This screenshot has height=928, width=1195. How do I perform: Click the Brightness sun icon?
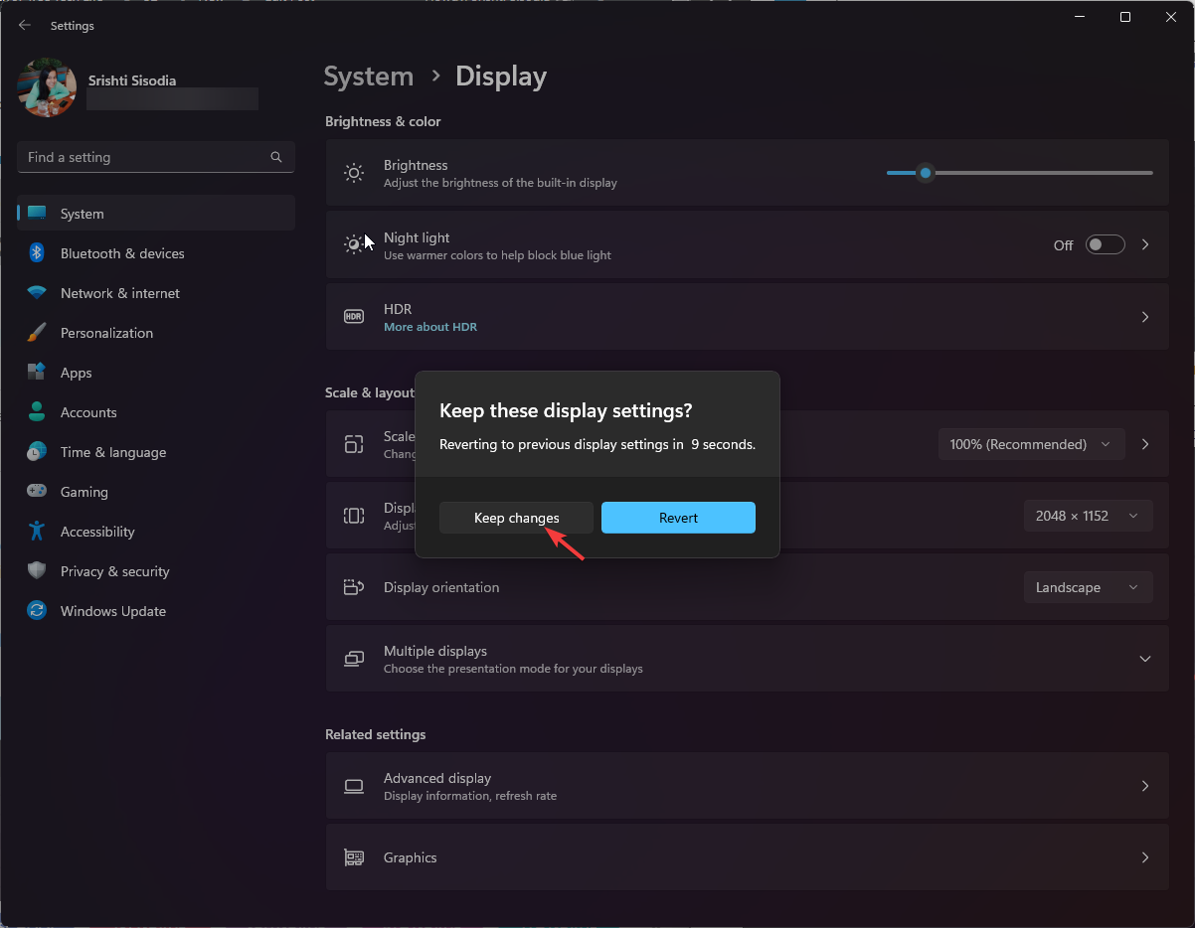click(353, 172)
